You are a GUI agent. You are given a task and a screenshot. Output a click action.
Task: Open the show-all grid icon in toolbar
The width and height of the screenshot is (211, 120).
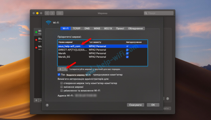point(60,13)
